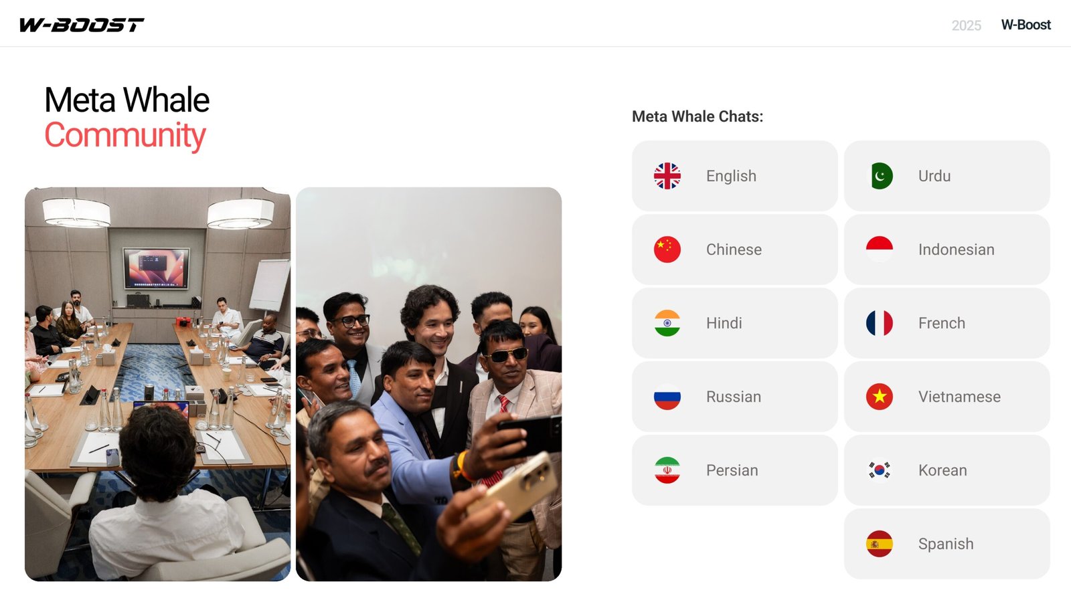Click the W-BOOST logo in header

pyautogui.click(x=82, y=25)
